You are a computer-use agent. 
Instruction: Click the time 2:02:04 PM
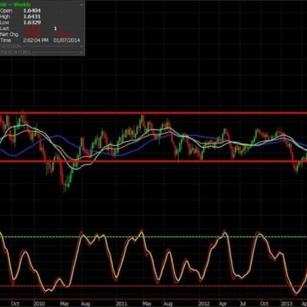coord(35,40)
